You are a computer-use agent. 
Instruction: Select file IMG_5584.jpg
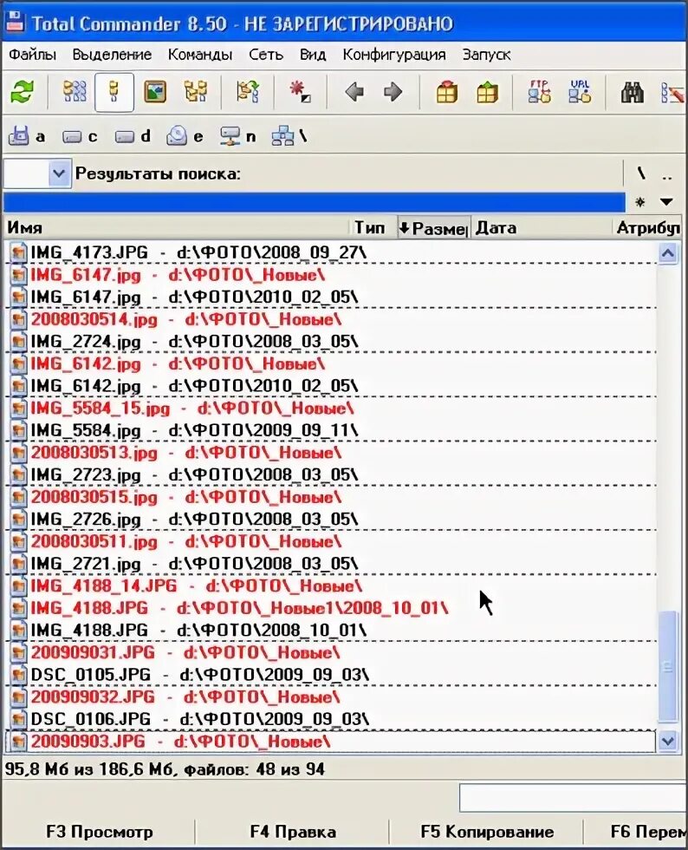[194, 430]
